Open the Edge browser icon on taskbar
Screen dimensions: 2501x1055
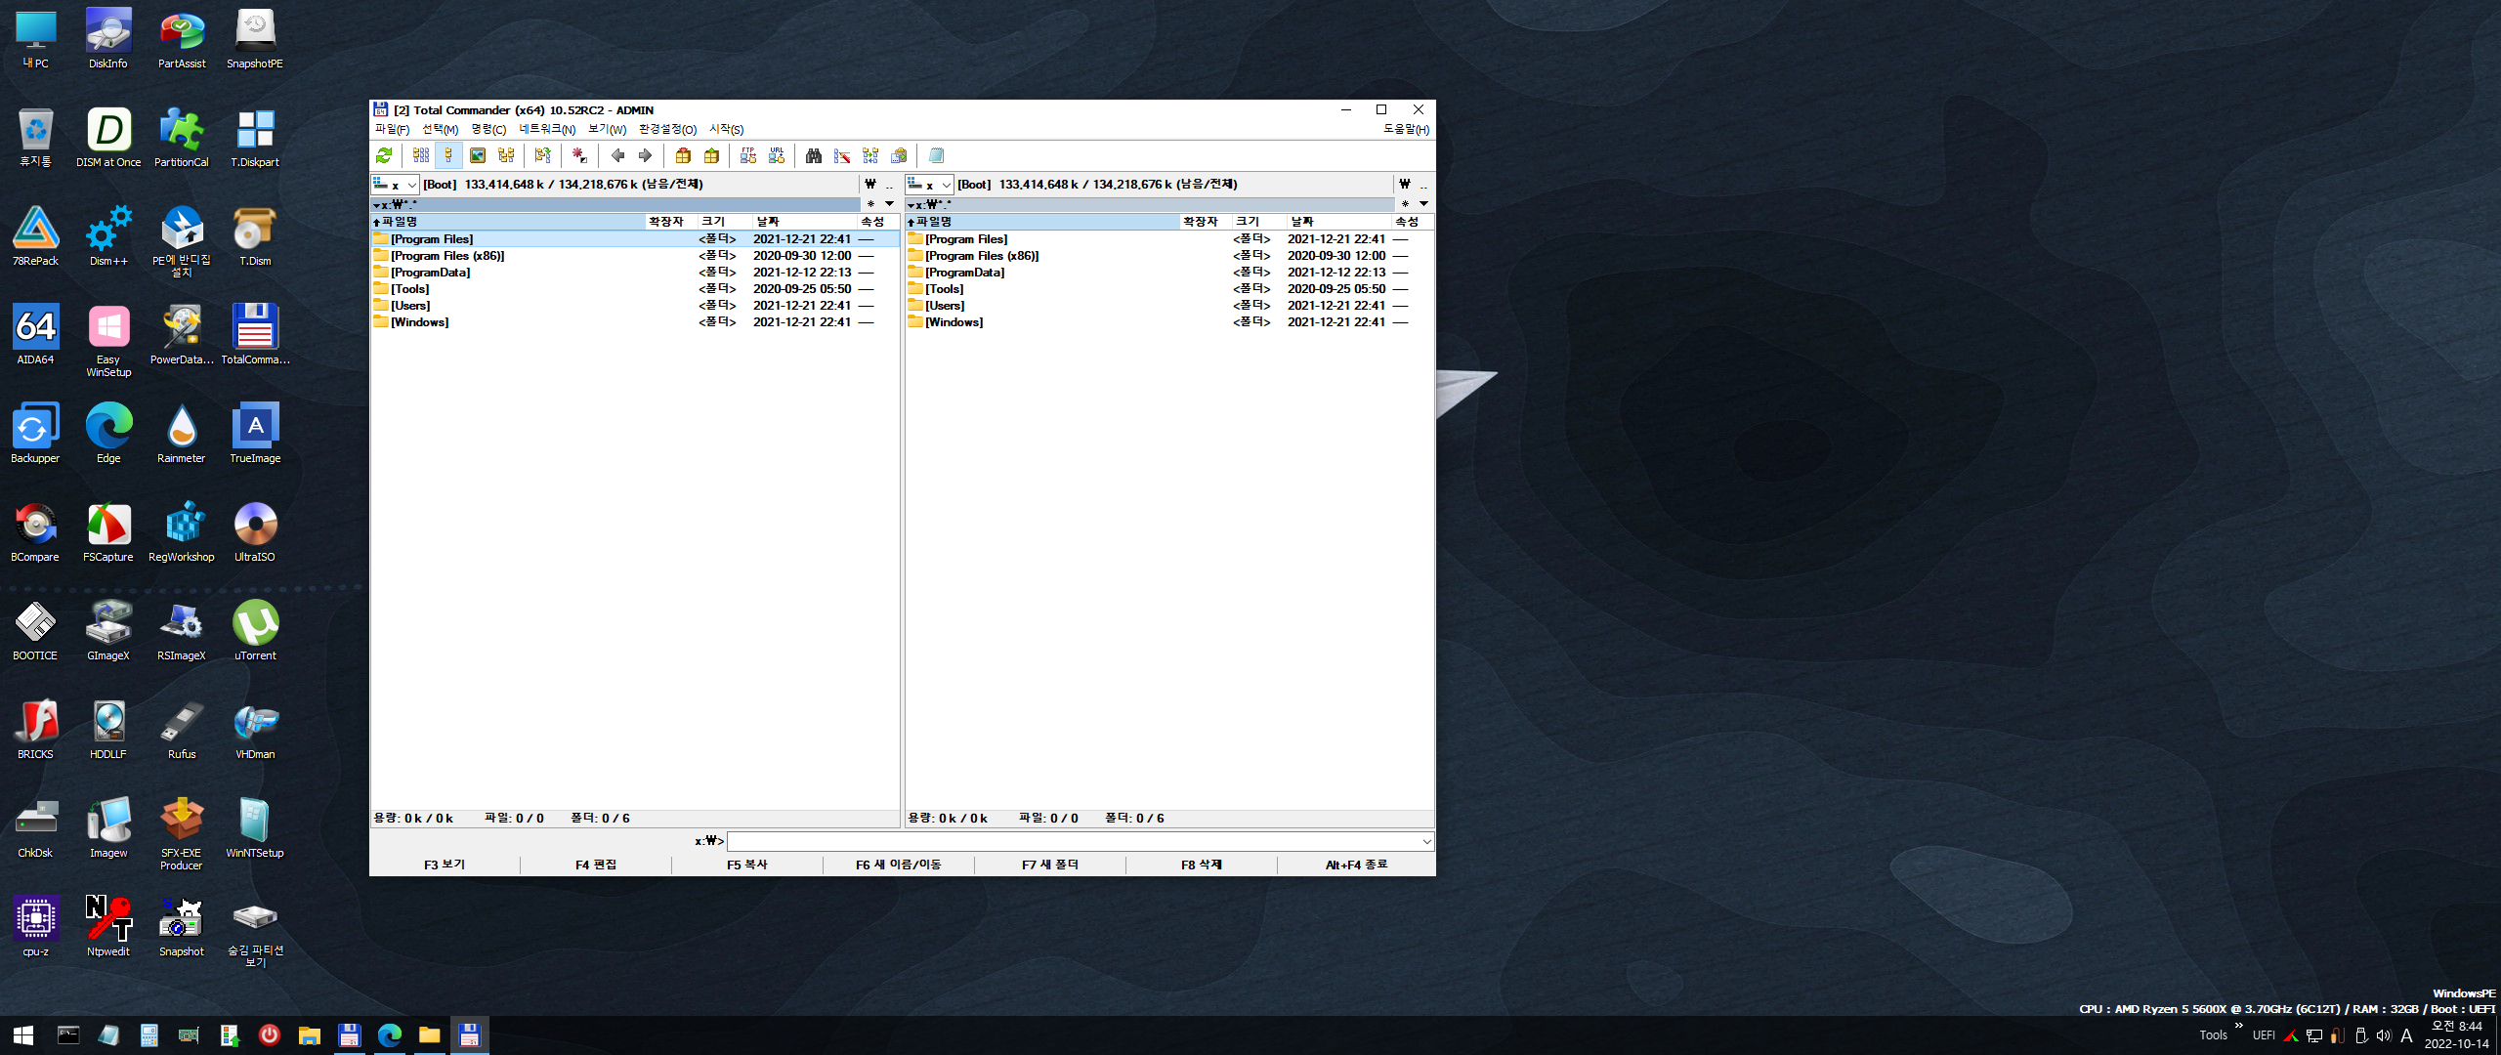point(389,1035)
